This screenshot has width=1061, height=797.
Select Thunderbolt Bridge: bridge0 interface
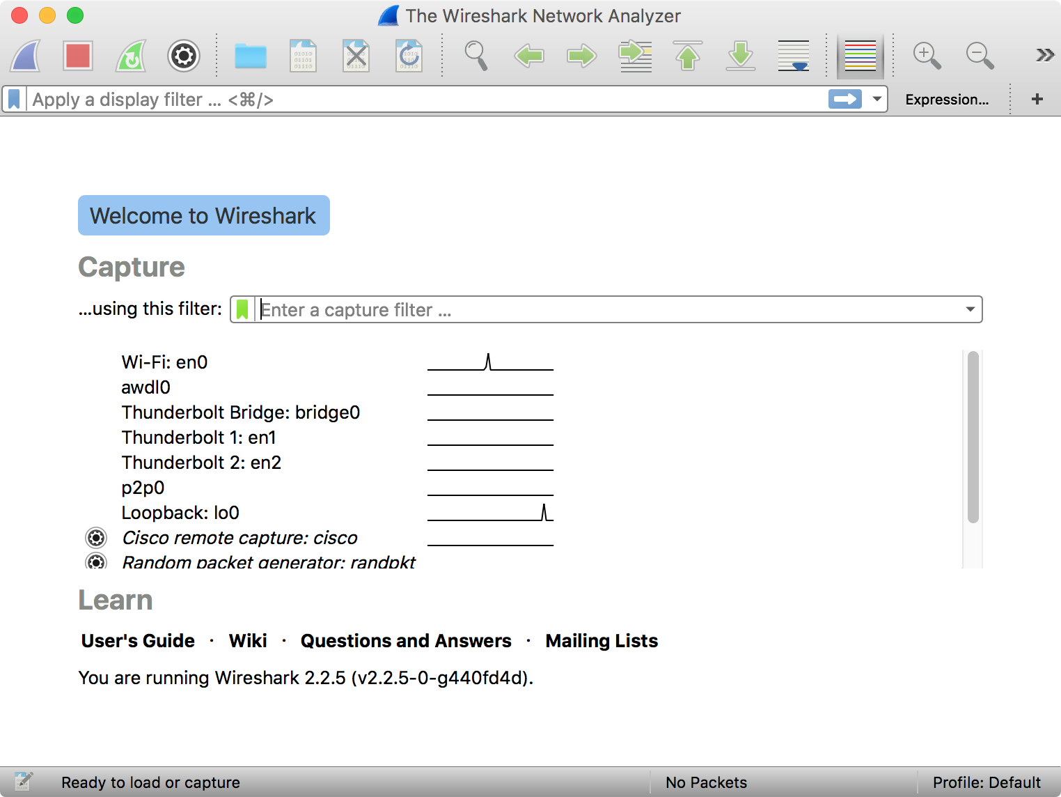click(x=241, y=412)
